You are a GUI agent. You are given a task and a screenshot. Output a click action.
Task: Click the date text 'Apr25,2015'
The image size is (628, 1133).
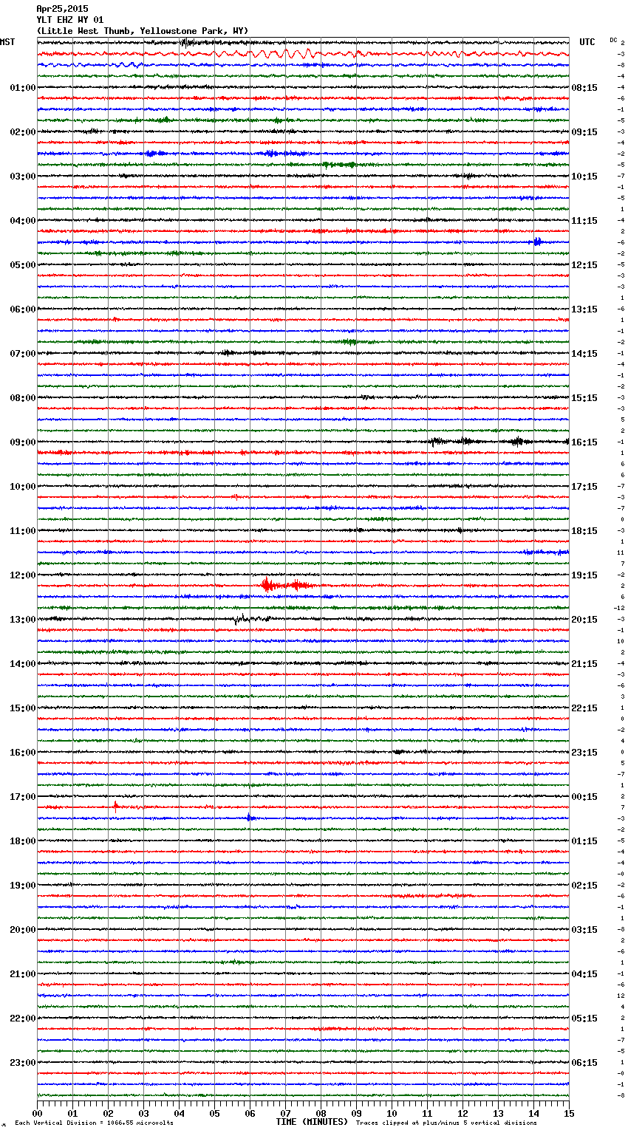(62, 9)
